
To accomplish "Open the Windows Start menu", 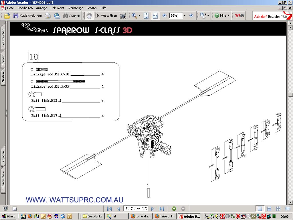I will pos(8,216).
